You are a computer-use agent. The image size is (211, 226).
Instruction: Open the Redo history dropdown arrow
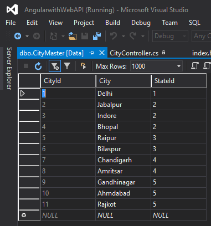point(143,36)
